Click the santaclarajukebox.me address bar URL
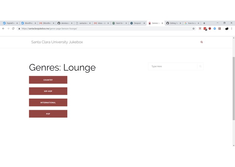 (49, 28)
